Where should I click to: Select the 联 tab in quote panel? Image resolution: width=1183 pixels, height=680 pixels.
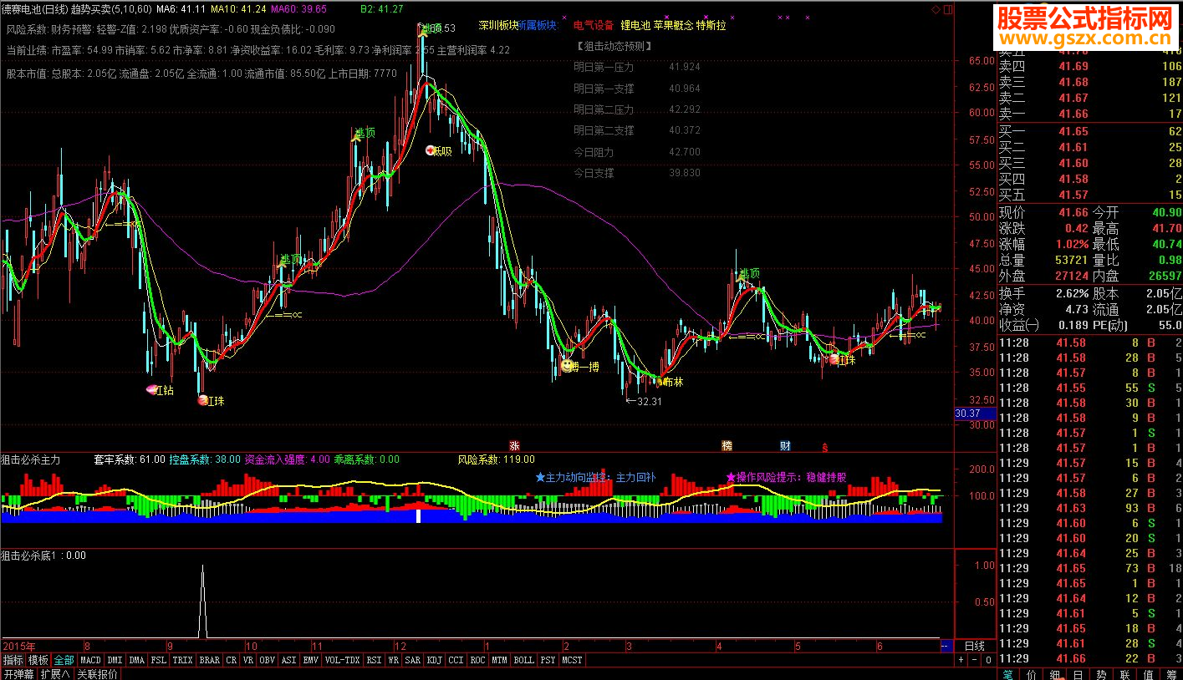pos(1125,673)
